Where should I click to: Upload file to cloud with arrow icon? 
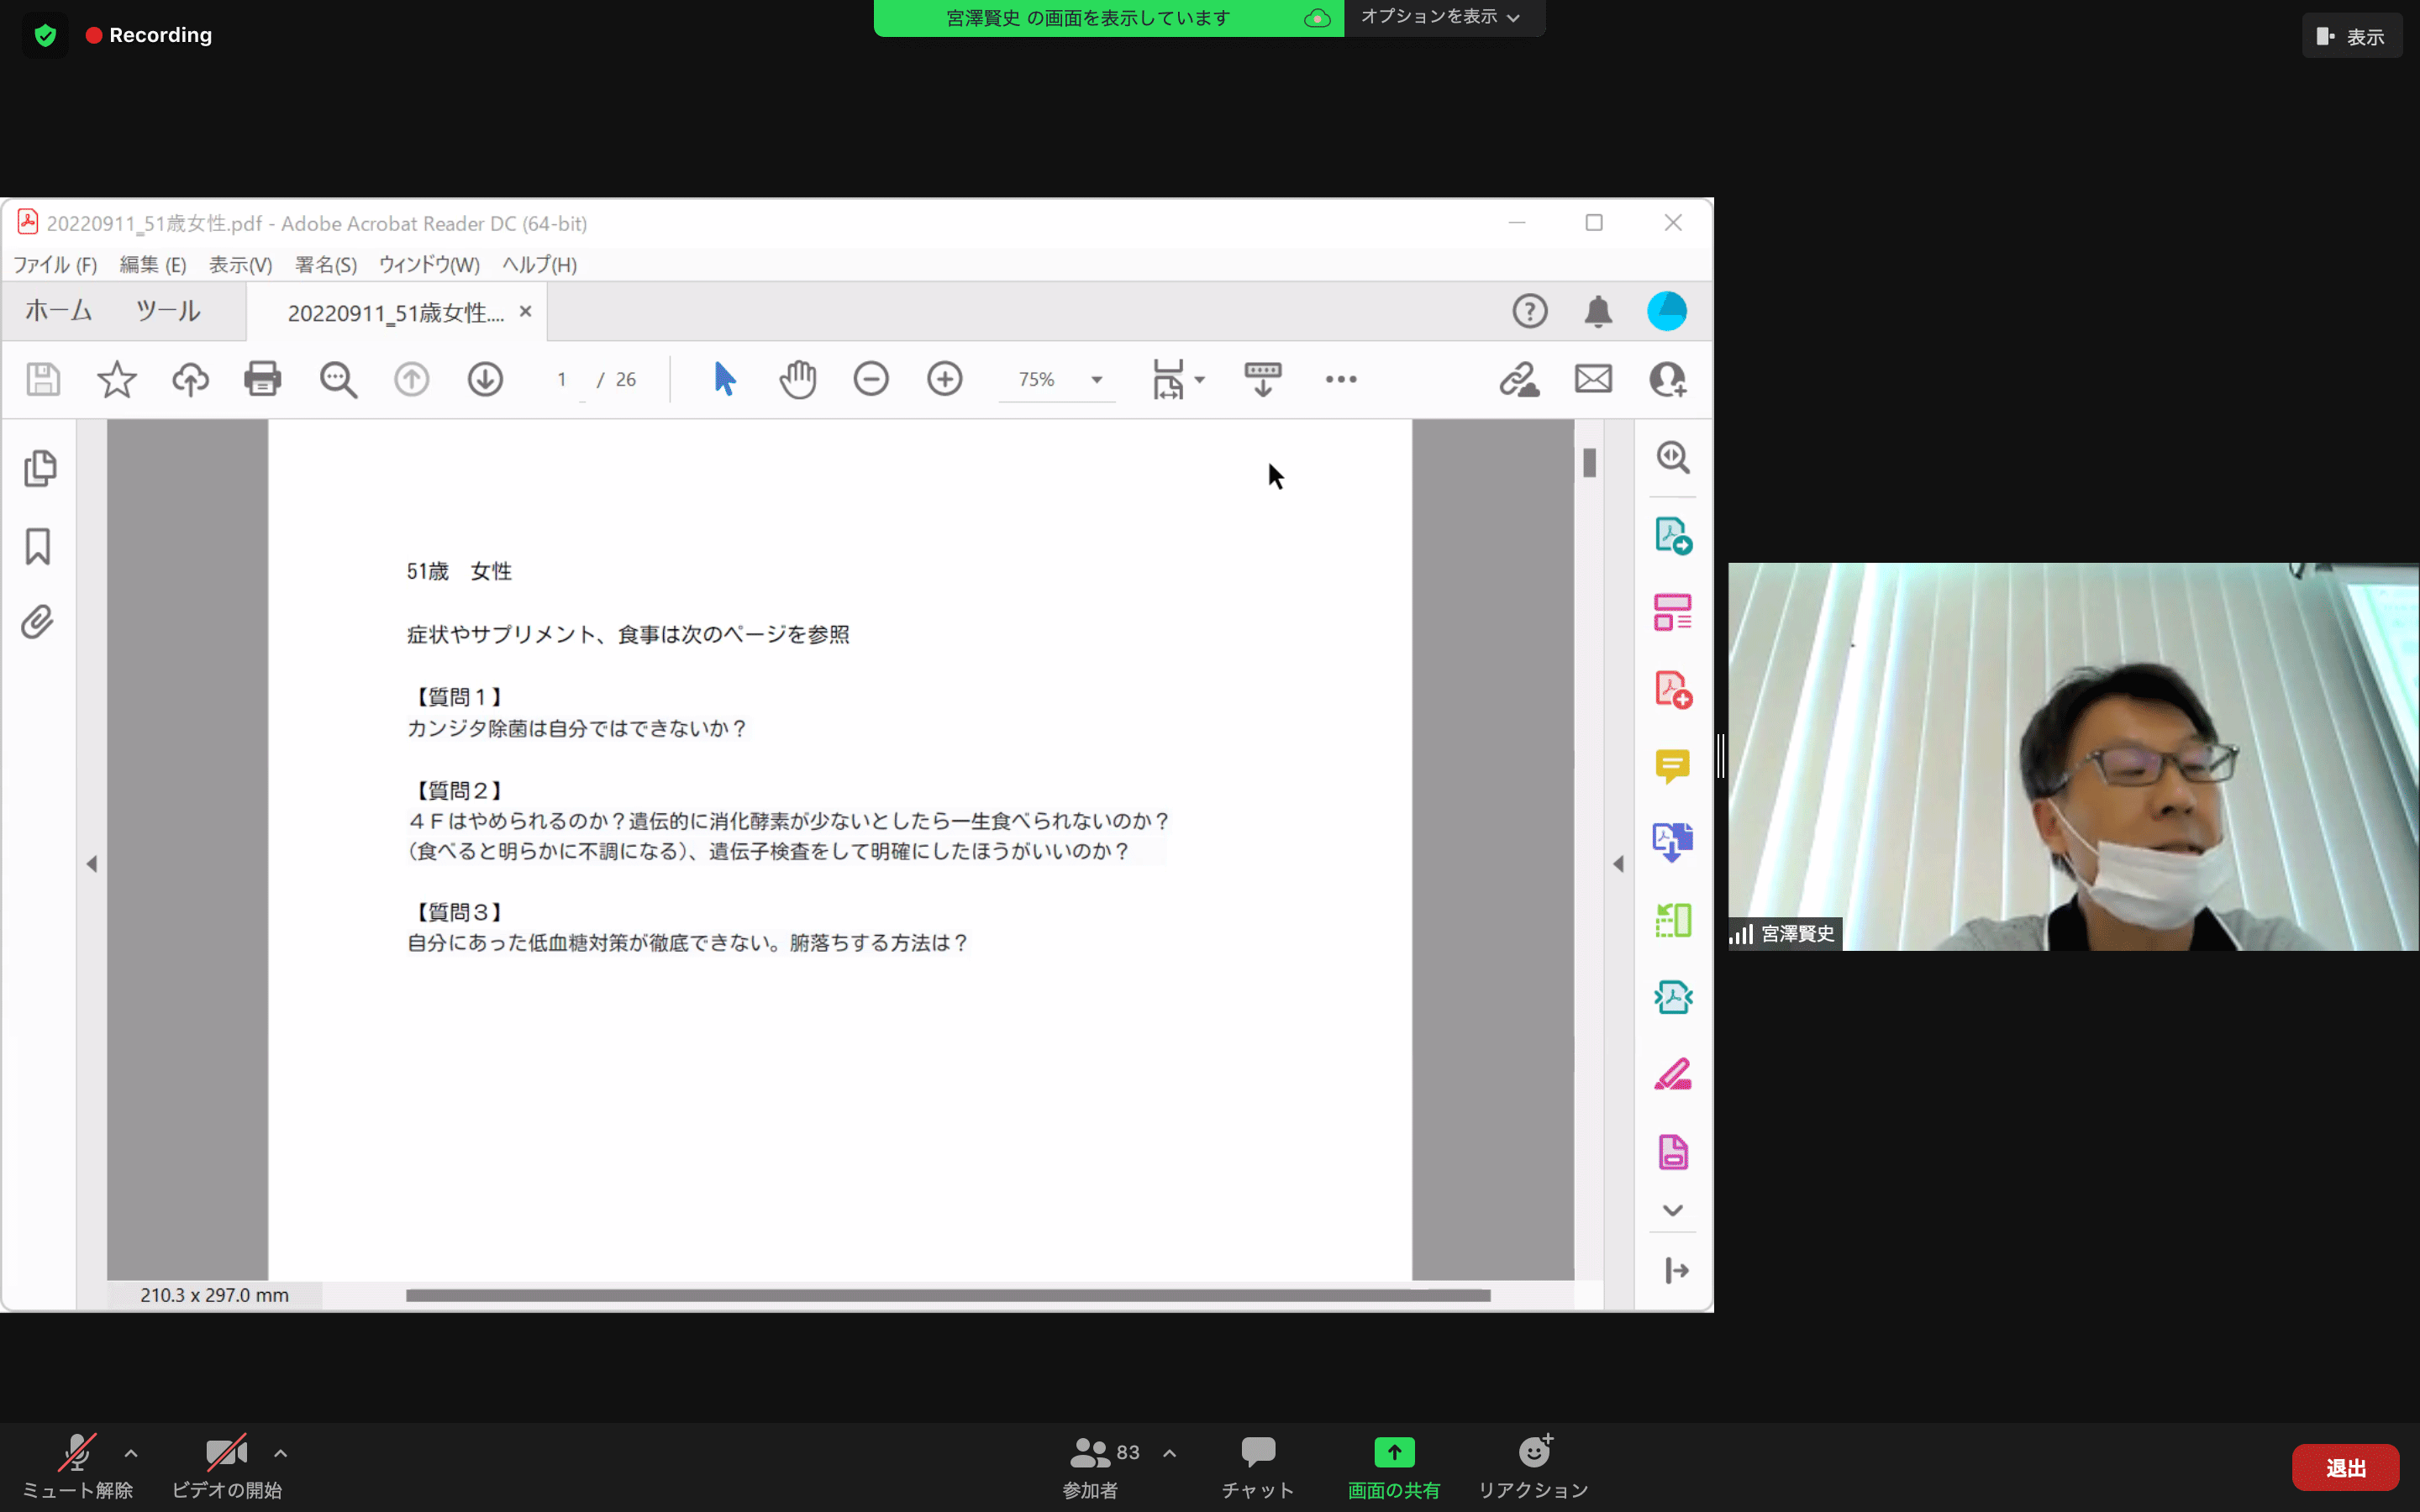coord(190,379)
